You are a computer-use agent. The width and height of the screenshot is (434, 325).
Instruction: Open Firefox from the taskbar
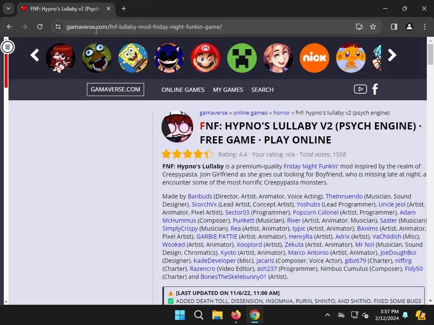click(x=236, y=315)
